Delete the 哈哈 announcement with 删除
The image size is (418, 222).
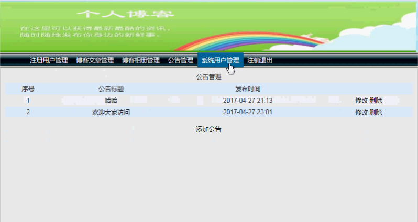376,101
